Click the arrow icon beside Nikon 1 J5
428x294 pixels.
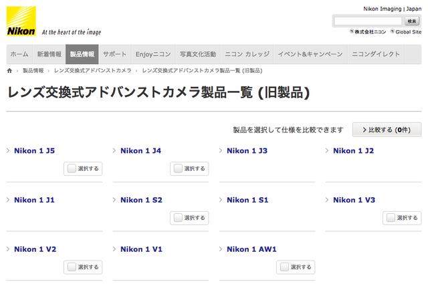coord(8,150)
